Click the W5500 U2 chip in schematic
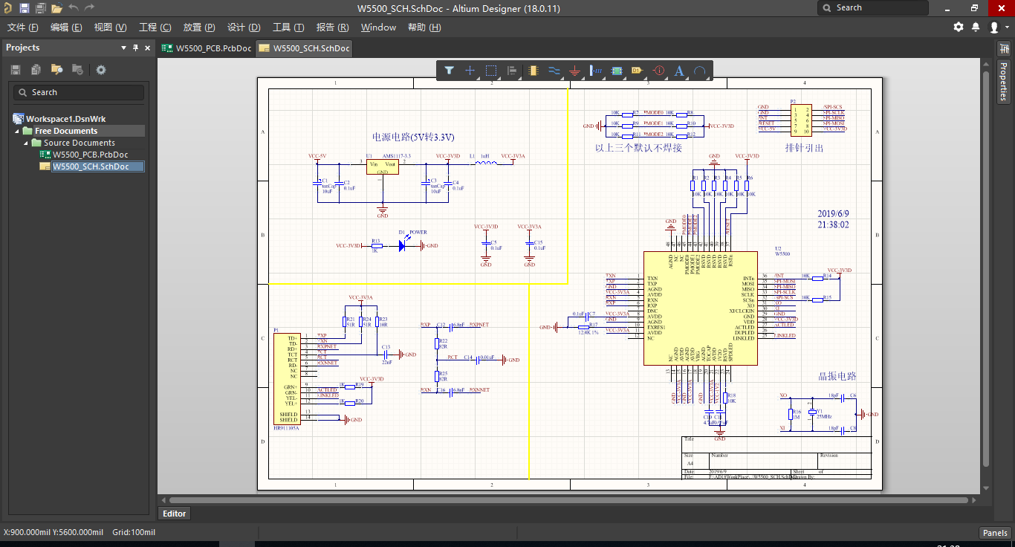1015x547 pixels. click(701, 308)
